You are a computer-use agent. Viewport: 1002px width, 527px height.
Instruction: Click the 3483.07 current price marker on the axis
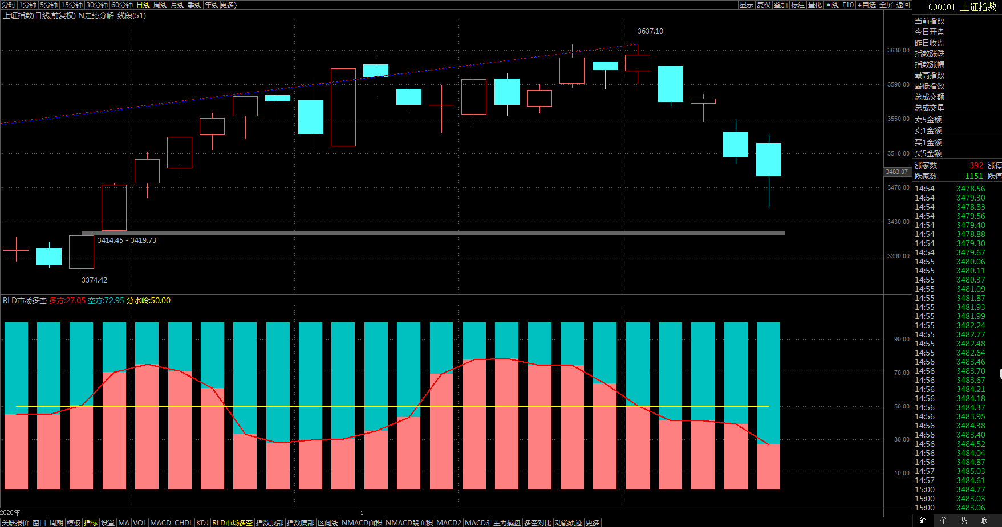pos(896,171)
